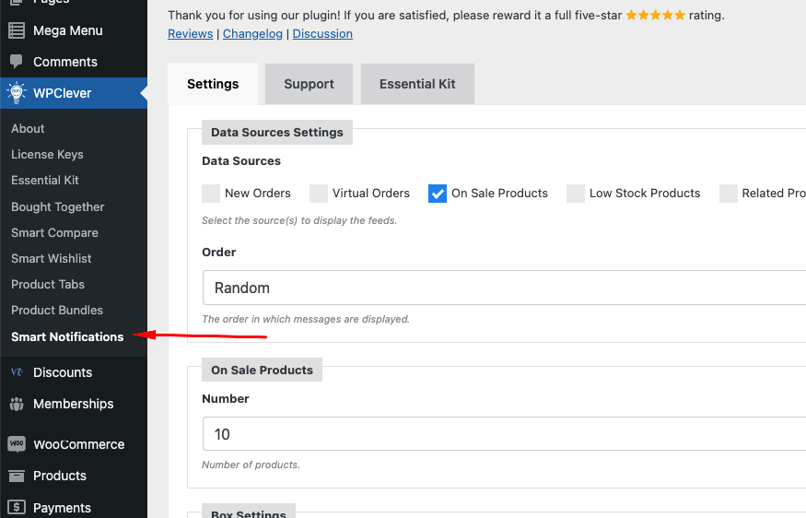Open License Keys submenu item
806x518 pixels.
47,154
